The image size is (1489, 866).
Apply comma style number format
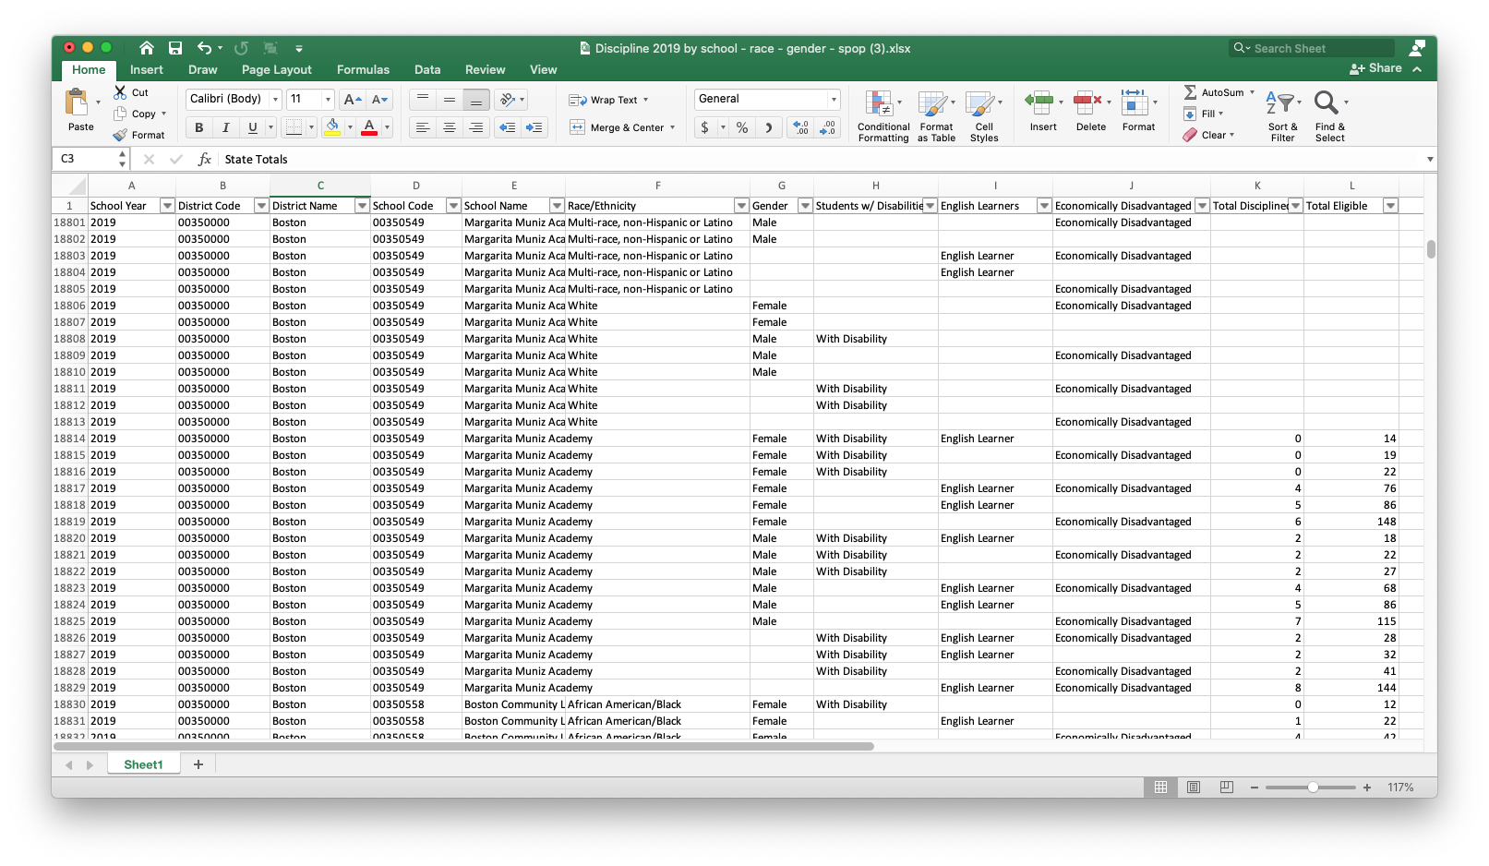(x=768, y=127)
